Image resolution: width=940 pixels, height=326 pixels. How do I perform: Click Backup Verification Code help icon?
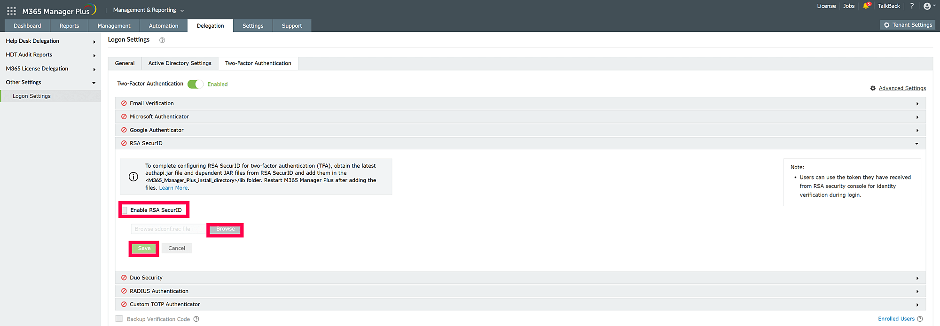[196, 319]
